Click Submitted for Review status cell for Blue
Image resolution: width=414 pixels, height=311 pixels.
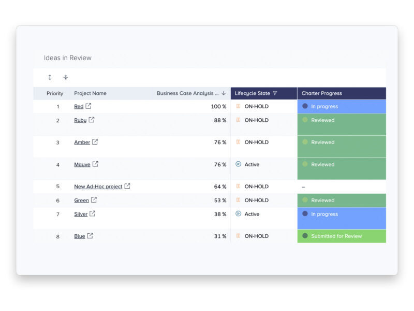tap(341, 236)
